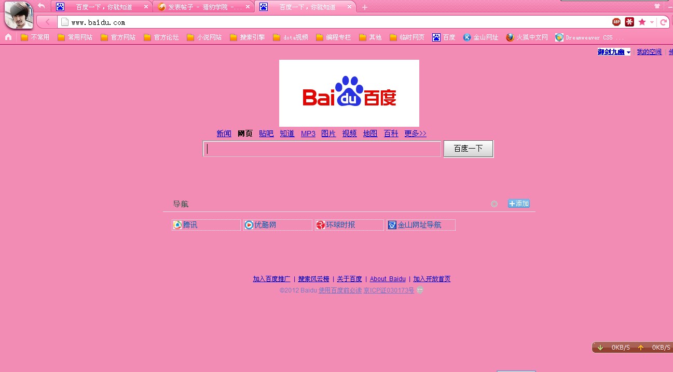673x372 pixels.
Task: Switch to the MP3 search category
Action: [x=308, y=134]
